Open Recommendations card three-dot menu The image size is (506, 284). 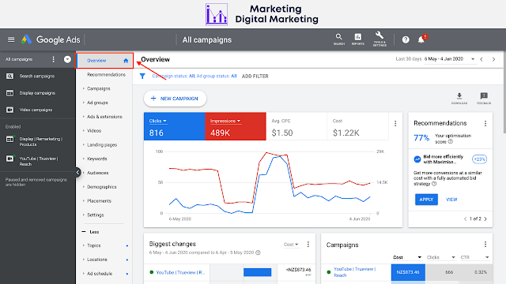tap(485, 123)
